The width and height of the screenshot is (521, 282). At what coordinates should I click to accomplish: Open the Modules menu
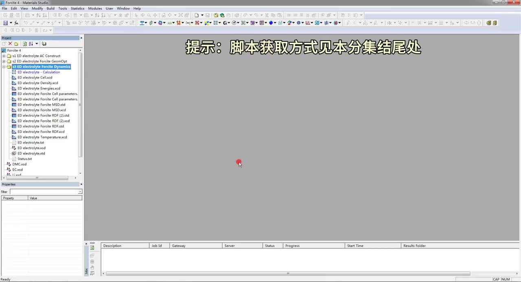(95, 8)
